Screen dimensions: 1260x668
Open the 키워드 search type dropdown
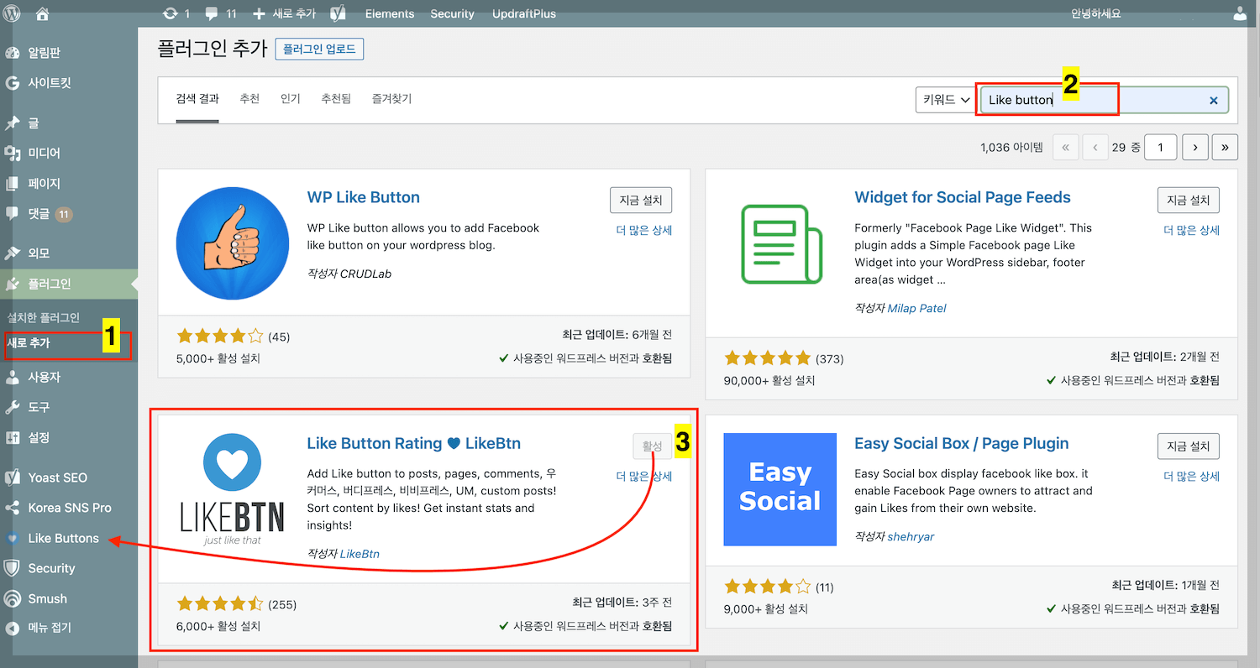pos(946,100)
